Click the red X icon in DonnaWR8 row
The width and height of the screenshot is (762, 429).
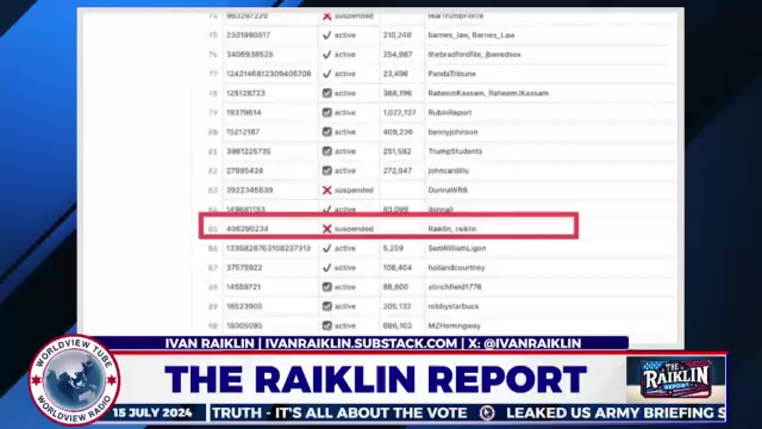point(327,190)
